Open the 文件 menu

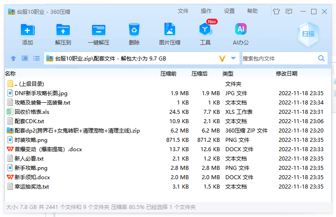click(x=183, y=11)
